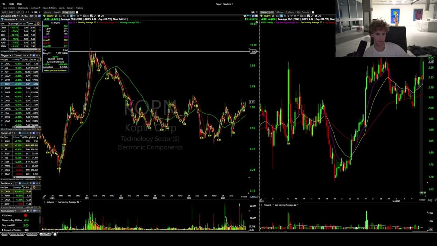Click the Stop Loss LOD value field
Viewport: 437px width, 246px height.
(26, 225)
